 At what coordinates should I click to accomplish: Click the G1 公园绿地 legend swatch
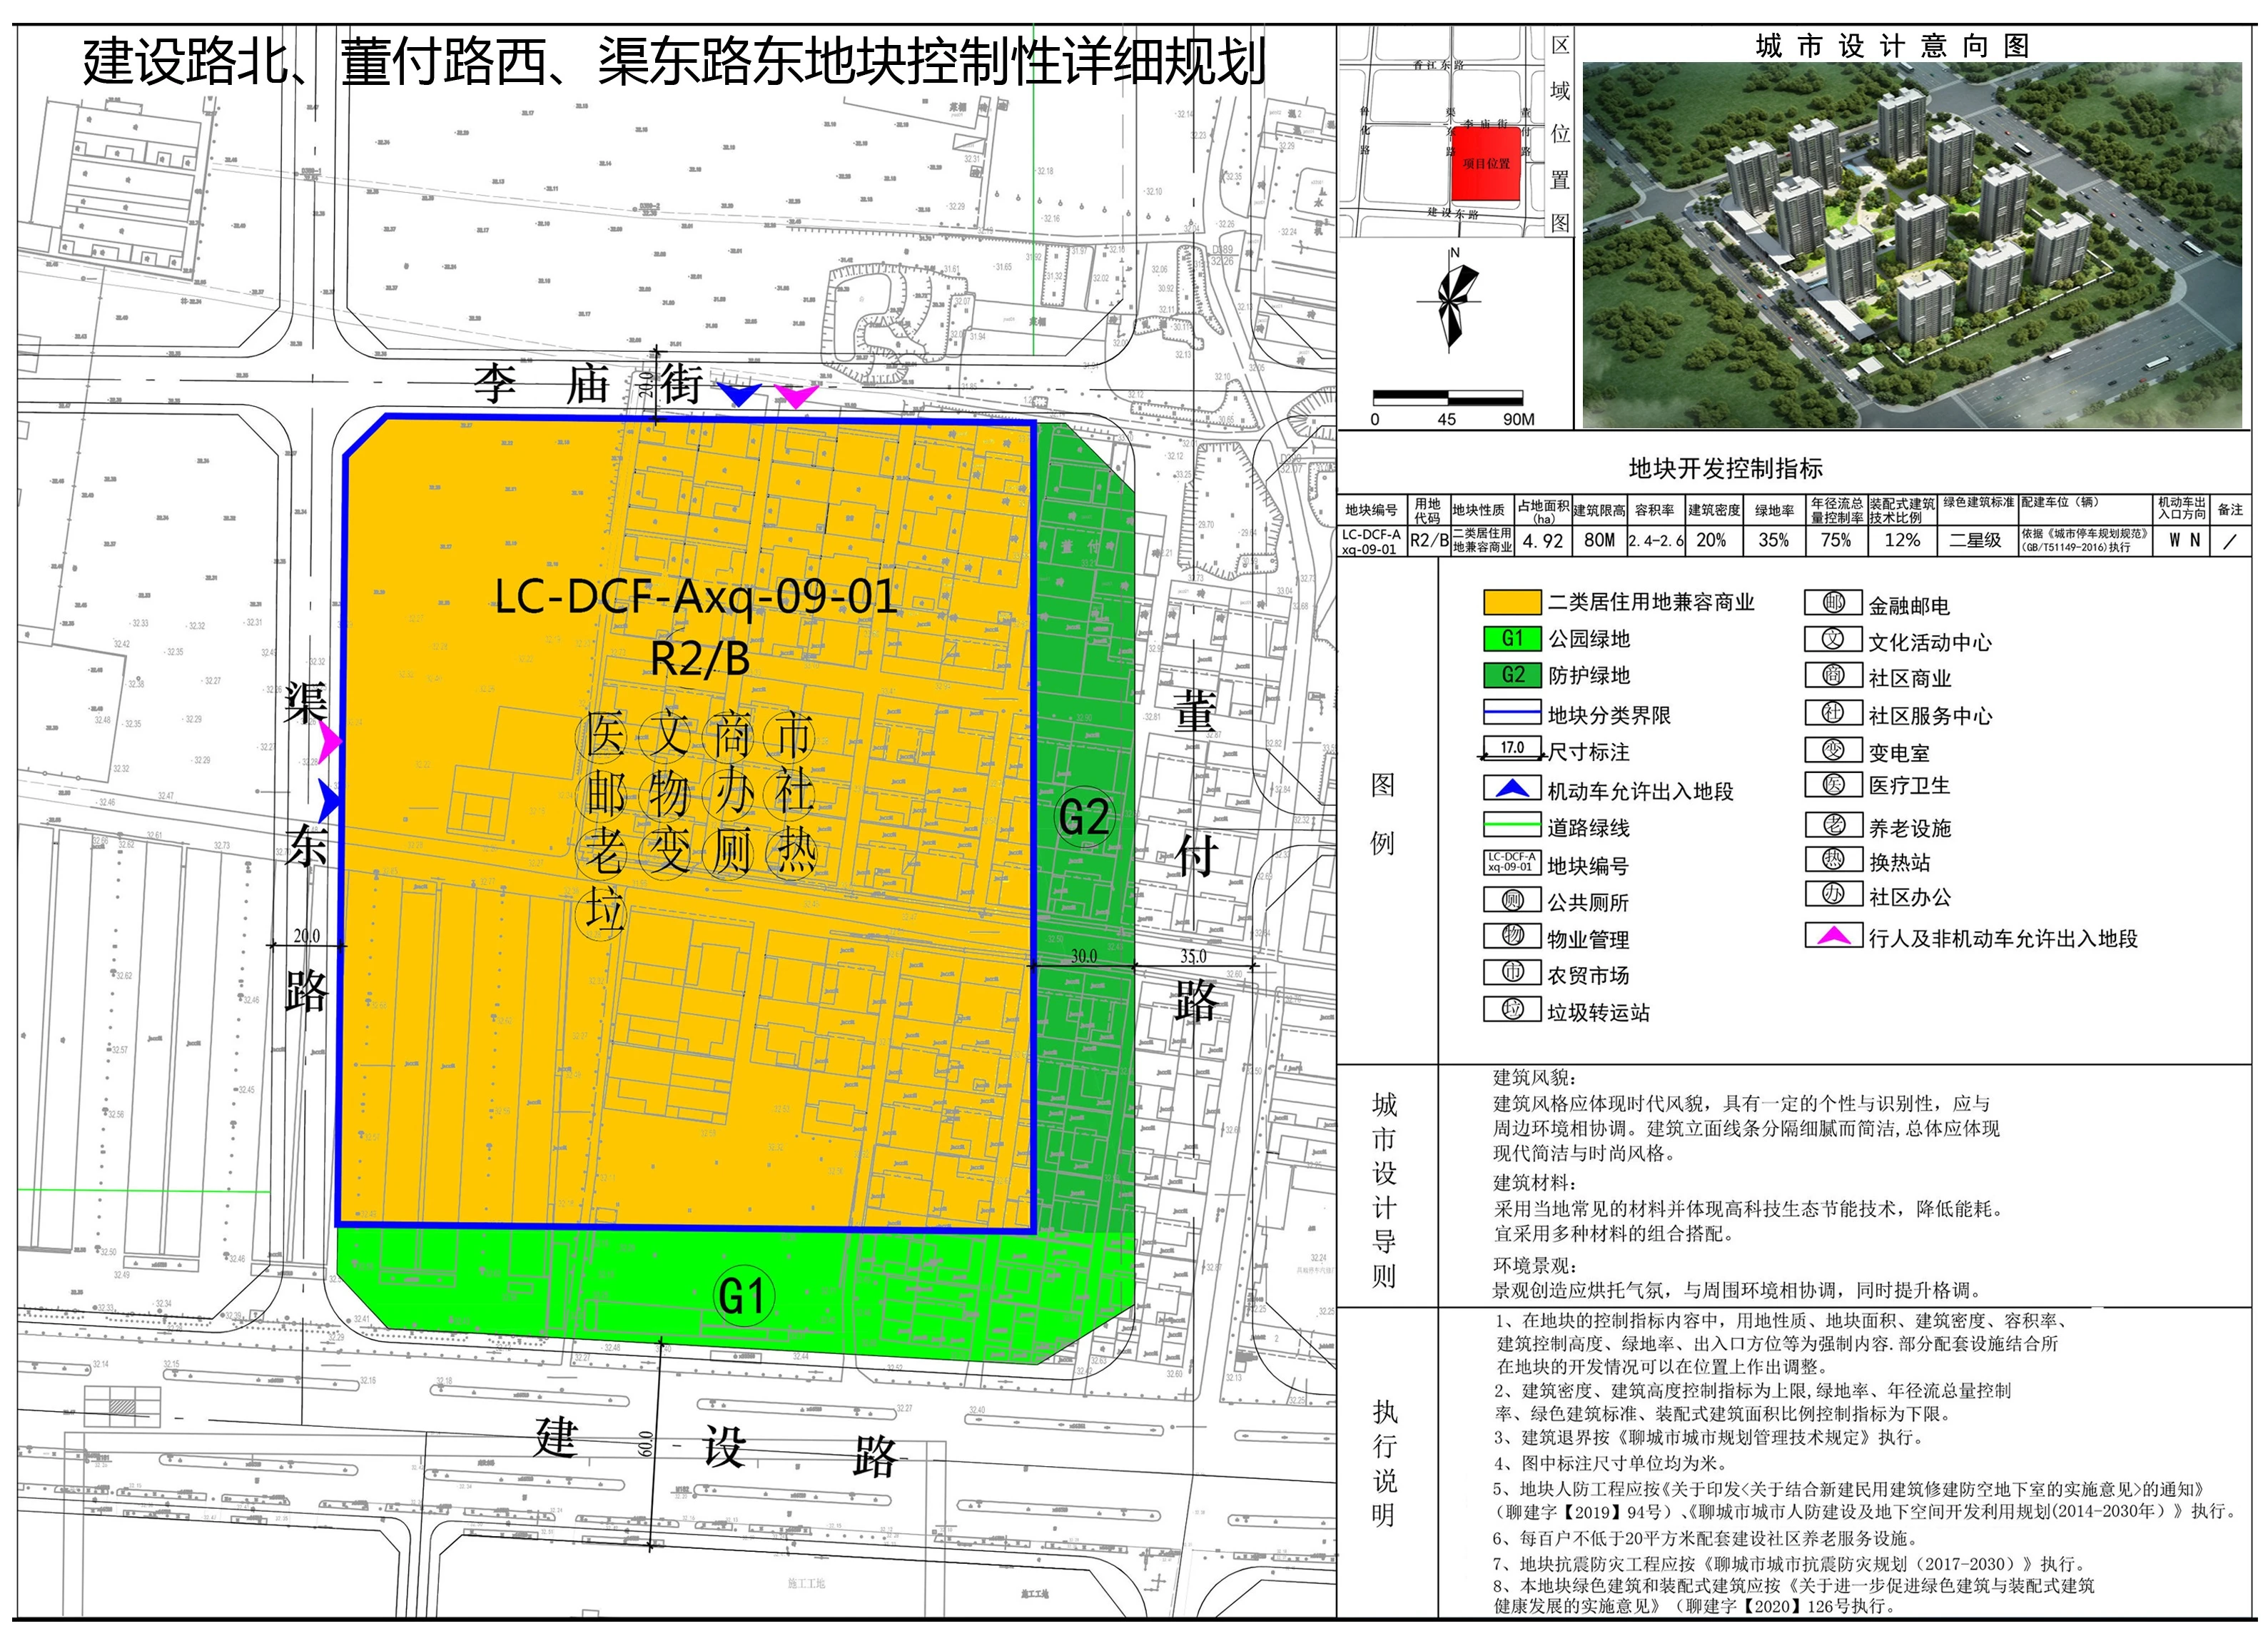pyautogui.click(x=1512, y=639)
